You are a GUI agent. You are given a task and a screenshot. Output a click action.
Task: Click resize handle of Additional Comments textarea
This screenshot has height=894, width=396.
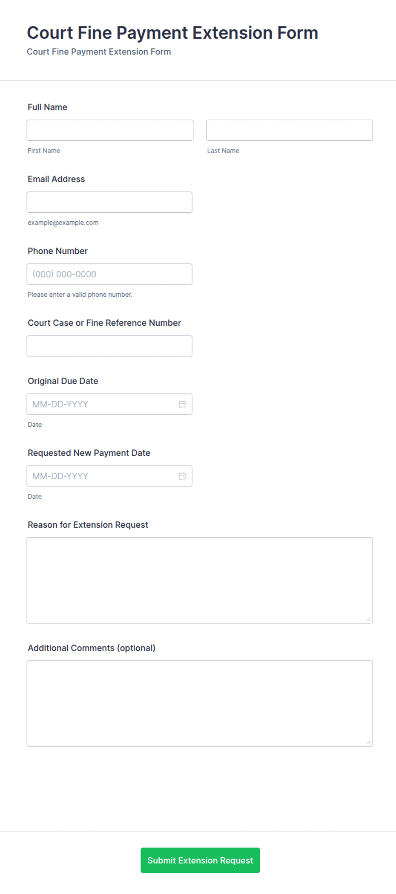point(368,742)
